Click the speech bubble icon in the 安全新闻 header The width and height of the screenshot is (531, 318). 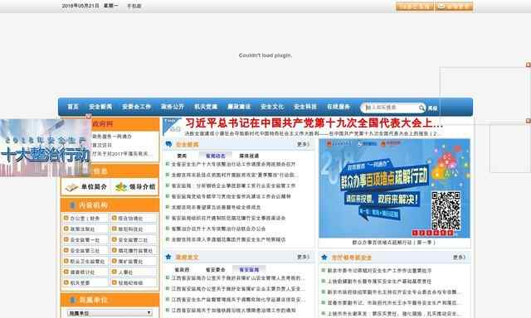point(168,144)
